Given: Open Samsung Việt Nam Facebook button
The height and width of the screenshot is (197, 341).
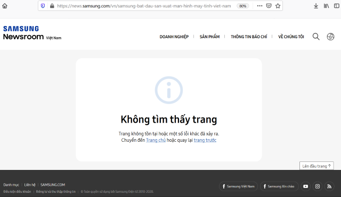Looking at the screenshot, I should tap(238, 186).
